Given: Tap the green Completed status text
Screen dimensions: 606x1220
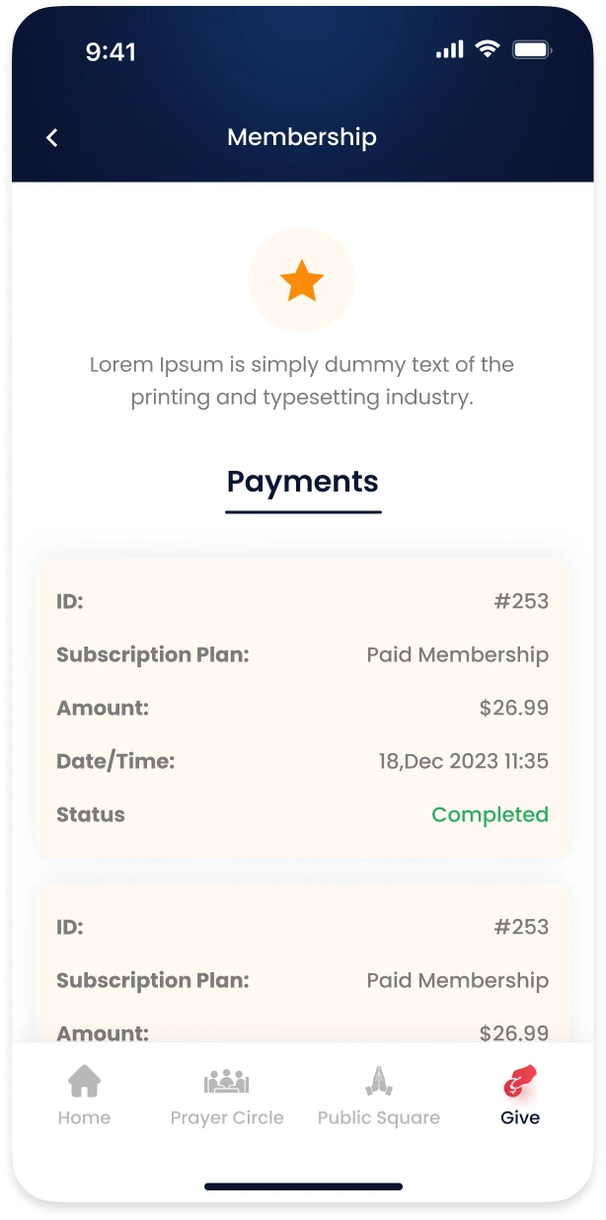Looking at the screenshot, I should click(490, 815).
